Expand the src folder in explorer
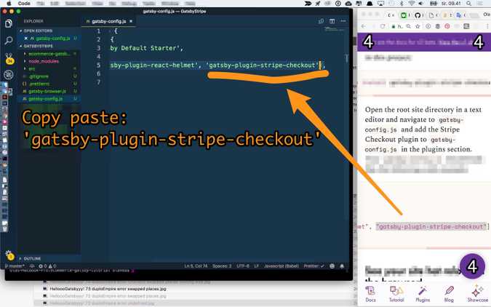 [x=32, y=68]
